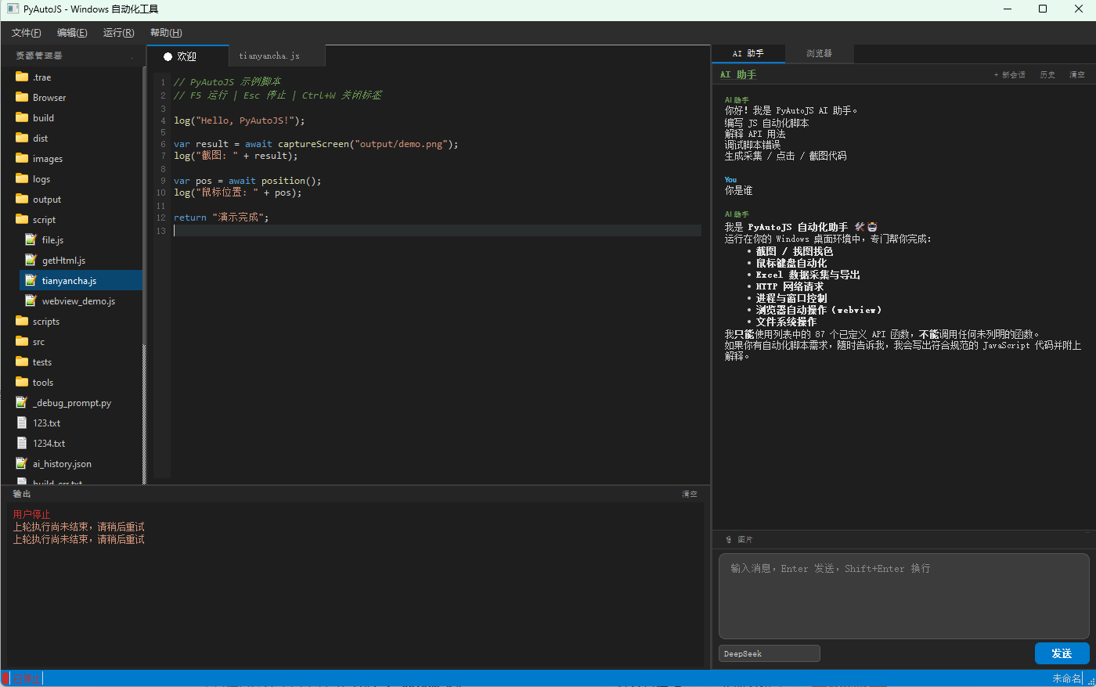Image resolution: width=1096 pixels, height=687 pixels.
Task: Click the 123.txt file icon
Action: (22, 423)
